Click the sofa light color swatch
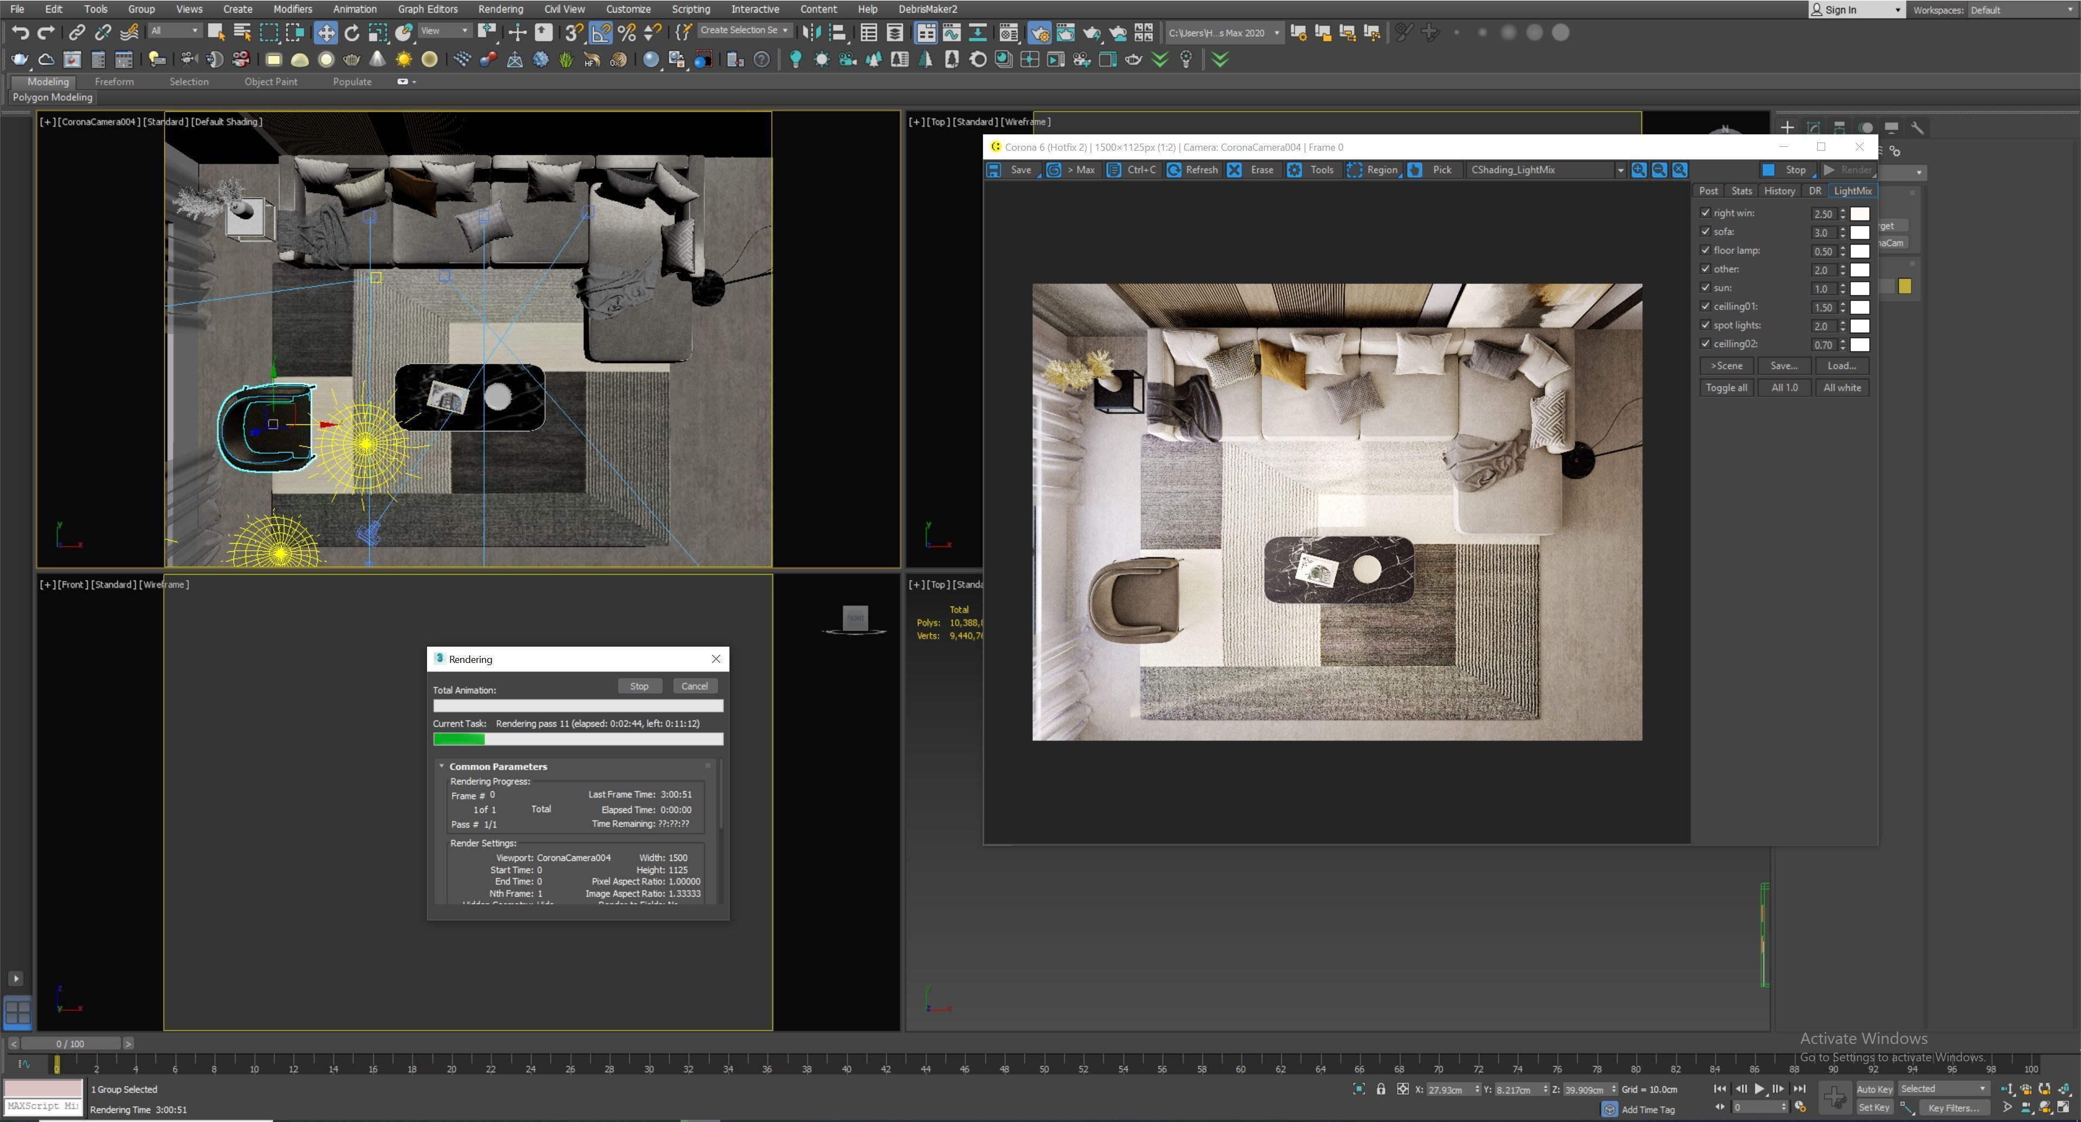Viewport: 2081px width, 1122px height. click(1860, 233)
